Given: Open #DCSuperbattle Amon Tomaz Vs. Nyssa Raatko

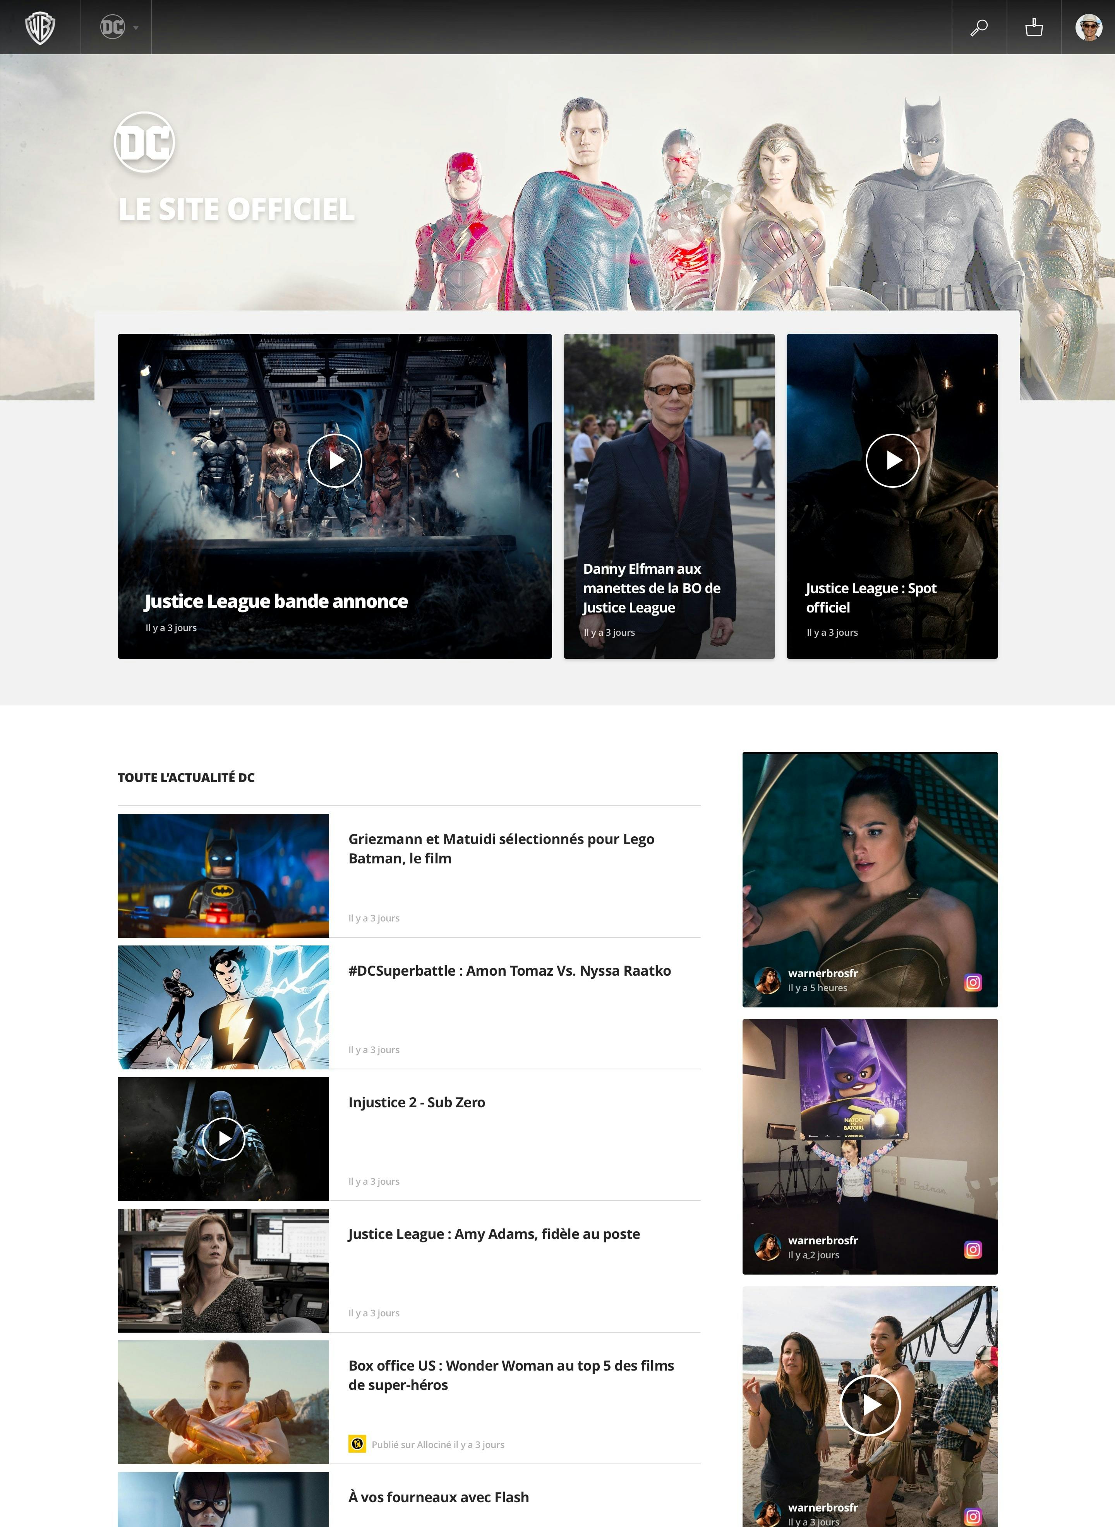Looking at the screenshot, I should pos(509,970).
